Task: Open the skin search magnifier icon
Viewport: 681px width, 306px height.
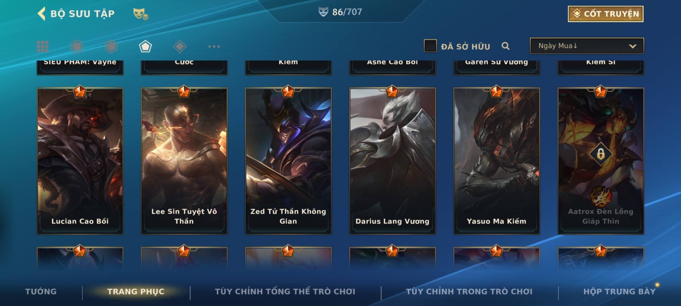Action: pos(505,46)
